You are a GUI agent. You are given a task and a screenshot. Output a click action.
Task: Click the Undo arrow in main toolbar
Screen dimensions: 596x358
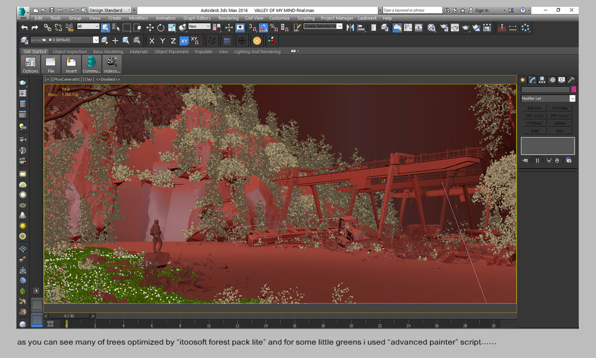pos(24,27)
